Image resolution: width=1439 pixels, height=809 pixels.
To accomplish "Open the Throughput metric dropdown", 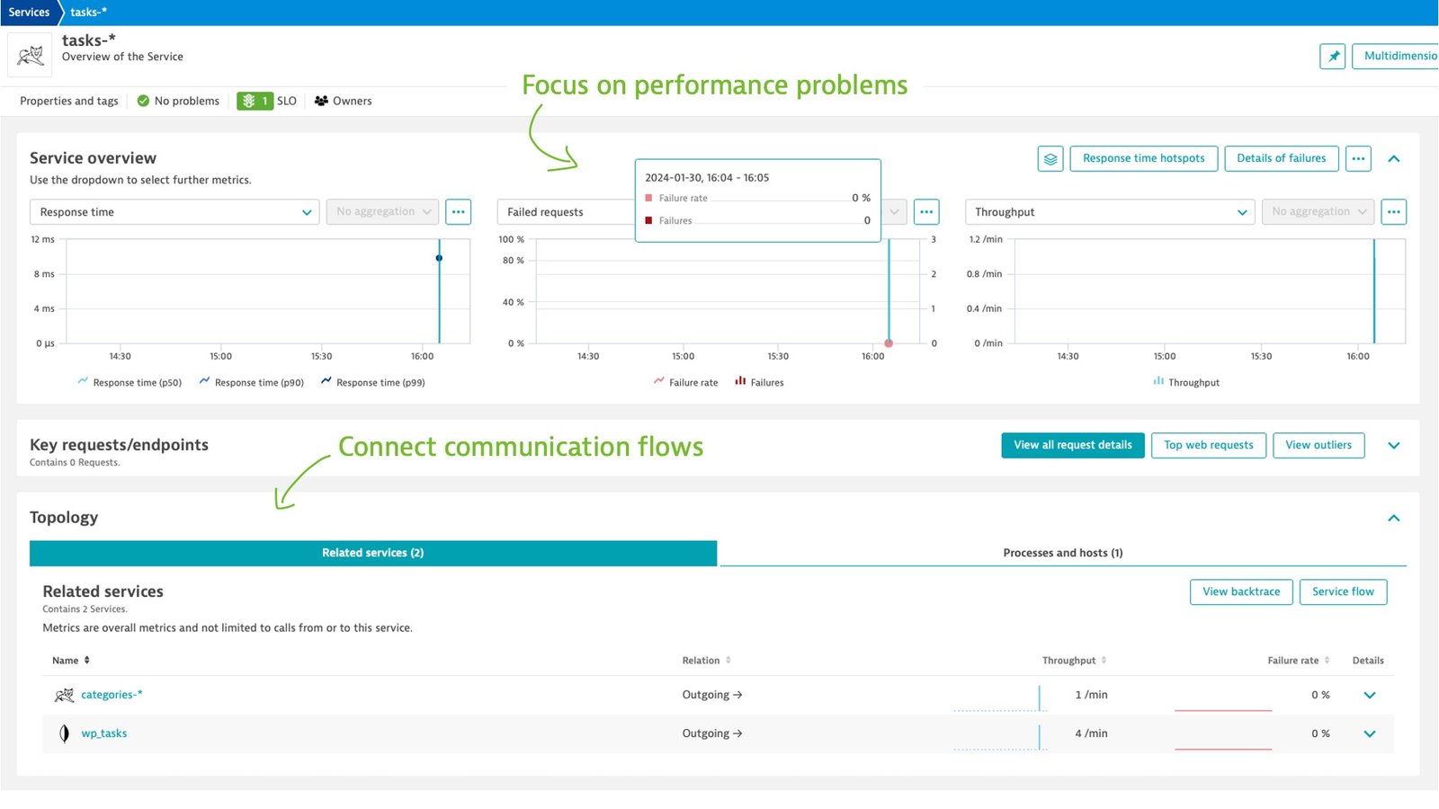I will 1110,212.
